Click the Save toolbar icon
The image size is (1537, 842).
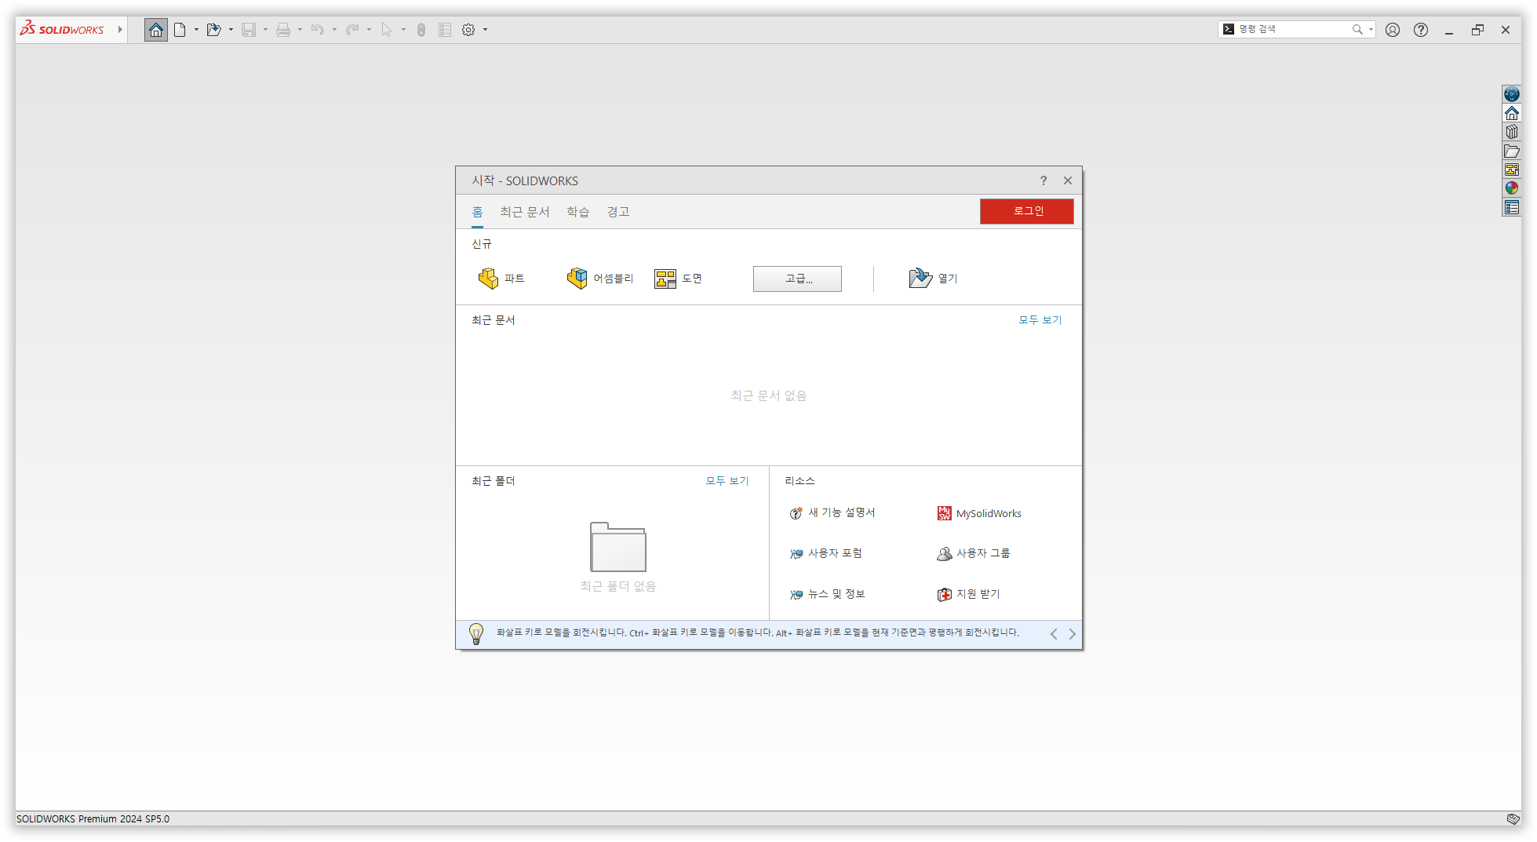point(249,30)
